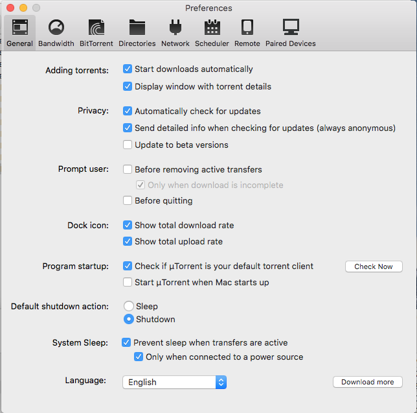Select Sleep as default shutdown action
Image resolution: width=417 pixels, height=413 pixels.
click(129, 306)
